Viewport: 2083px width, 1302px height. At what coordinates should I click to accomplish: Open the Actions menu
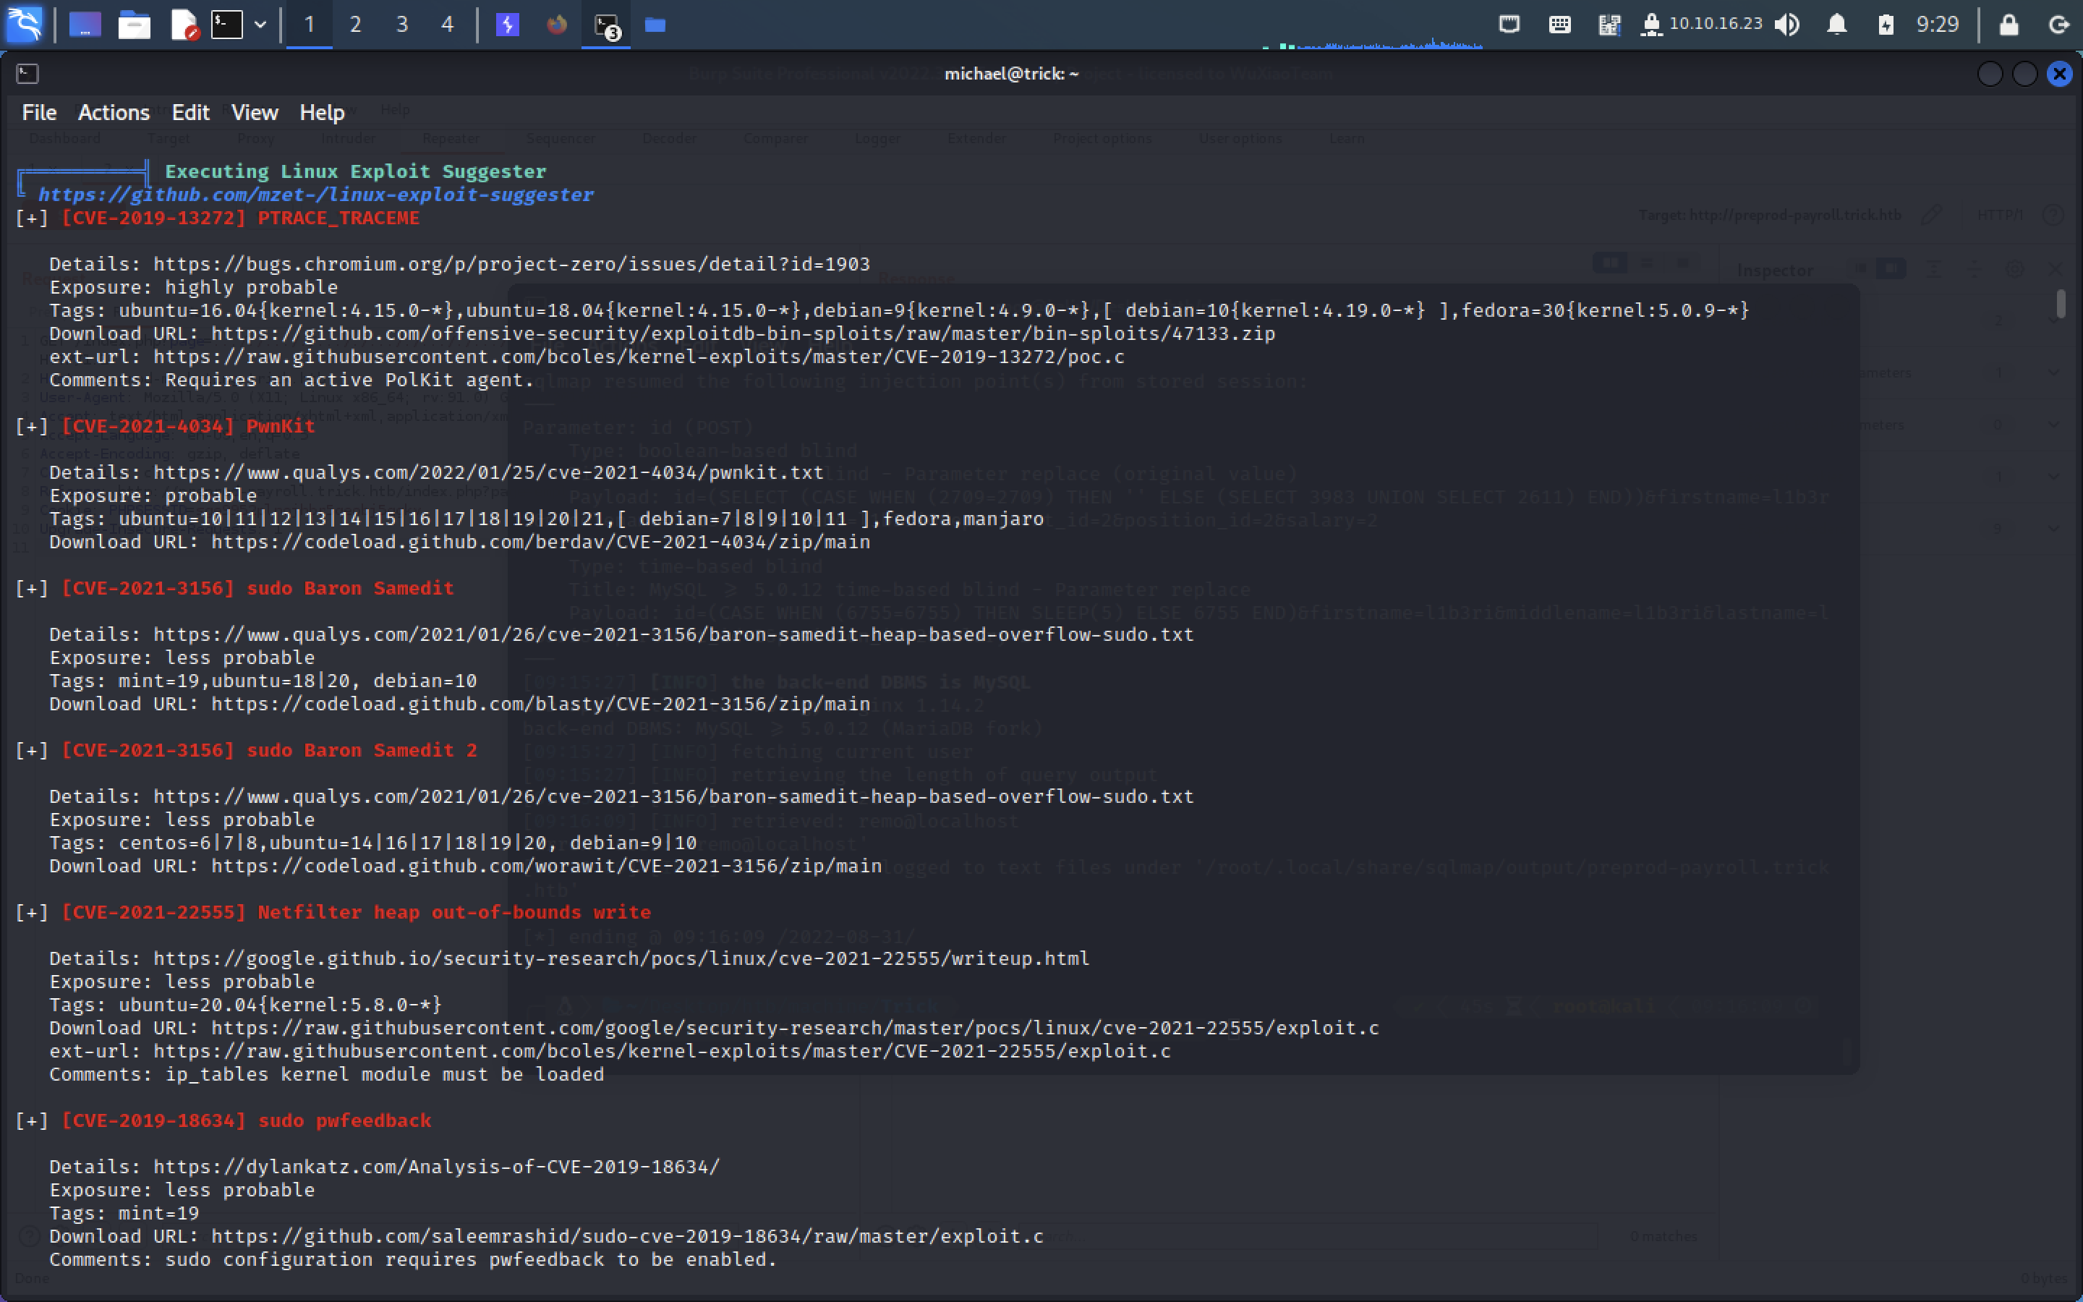pyautogui.click(x=114, y=113)
